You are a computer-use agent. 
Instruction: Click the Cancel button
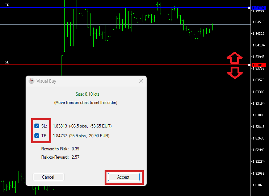tap(49, 177)
